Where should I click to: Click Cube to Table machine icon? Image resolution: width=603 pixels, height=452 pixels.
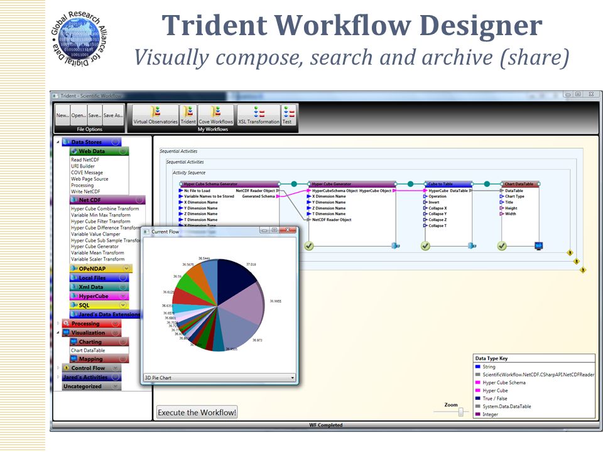(x=472, y=246)
